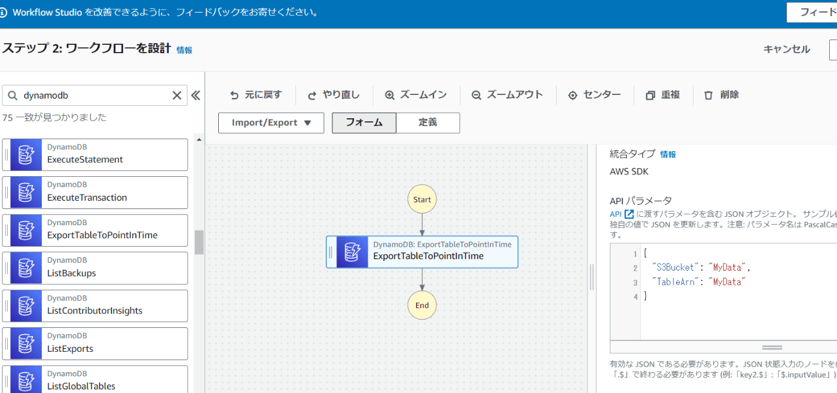The height and width of the screenshot is (393, 837).
Task: Click the DynamoDB icon for ExecuteTransaction
Action: coord(26,192)
